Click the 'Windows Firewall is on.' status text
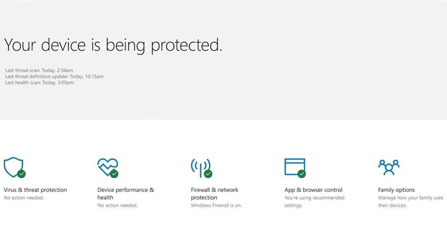 coord(216,205)
